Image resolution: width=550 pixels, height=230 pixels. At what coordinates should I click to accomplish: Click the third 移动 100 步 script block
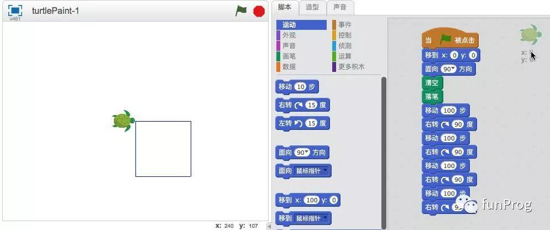(x=446, y=165)
